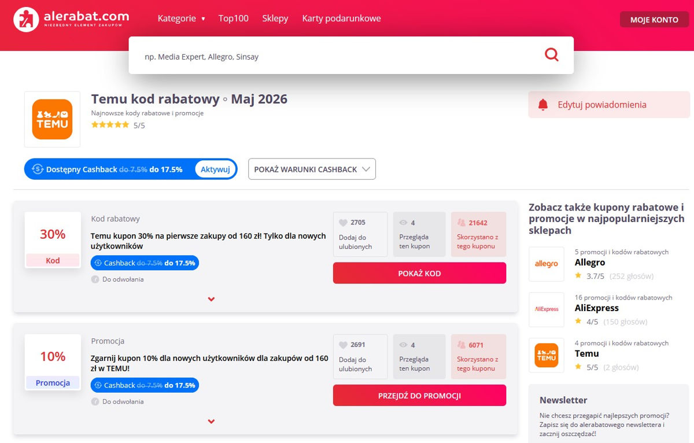Click the Zgarnij kupon 10% promotion title

pos(209,363)
